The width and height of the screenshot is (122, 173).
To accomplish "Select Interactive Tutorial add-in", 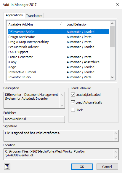I will (x=59, y=72).
